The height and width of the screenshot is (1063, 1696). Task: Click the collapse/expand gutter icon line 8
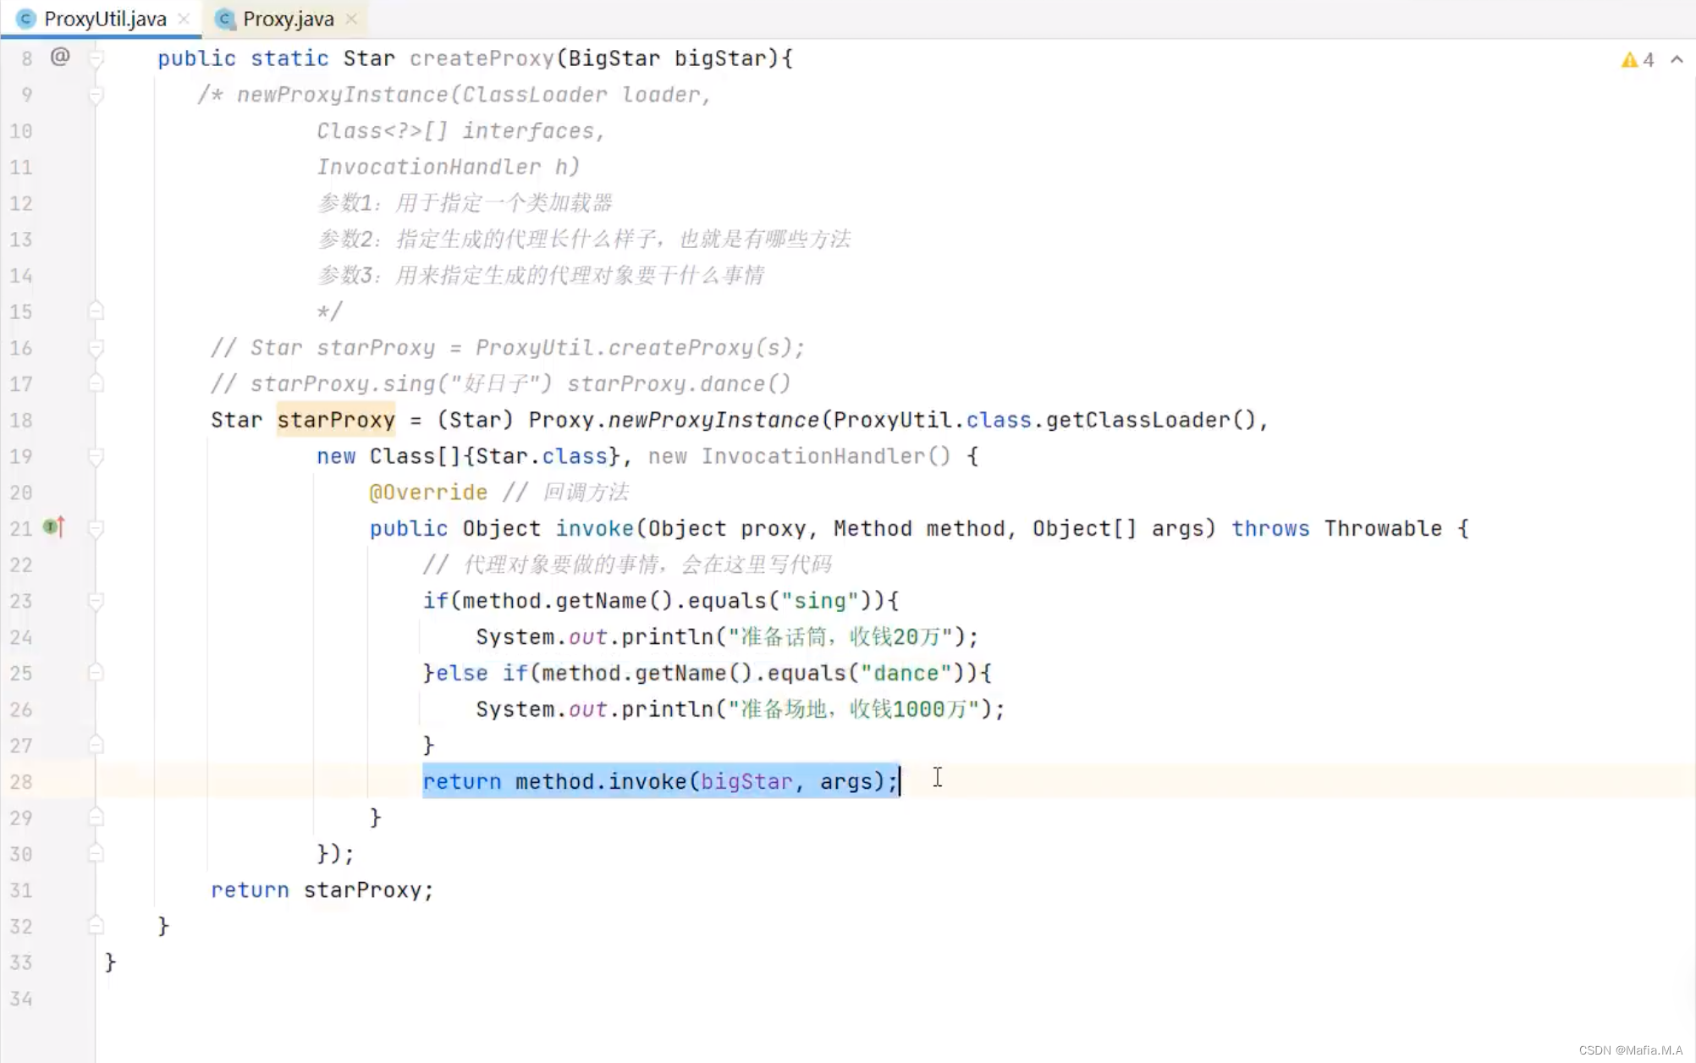[98, 58]
